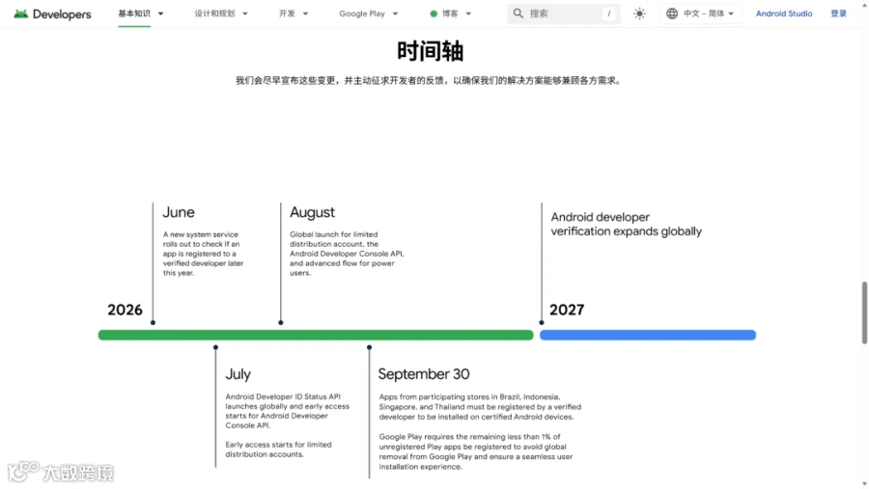Toggle the light/dark theme sun icon
The height and width of the screenshot is (489, 869).
click(x=639, y=14)
